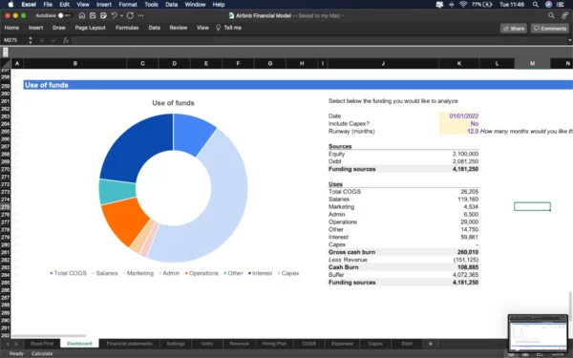Select column M header
This screenshot has height=358, width=573.
pyautogui.click(x=532, y=64)
